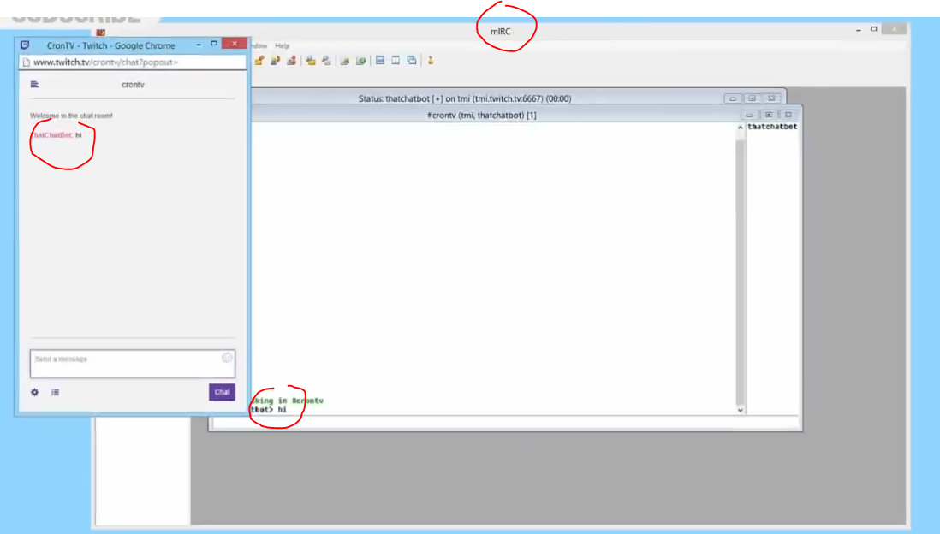940x534 pixels.
Task: Open the partially hidden Window menu in mIRC
Action: [x=259, y=45]
